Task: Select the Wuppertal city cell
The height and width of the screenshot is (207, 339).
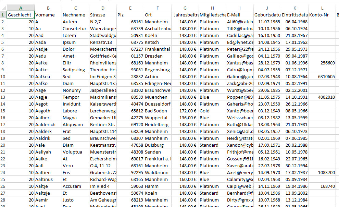Action: point(158,118)
